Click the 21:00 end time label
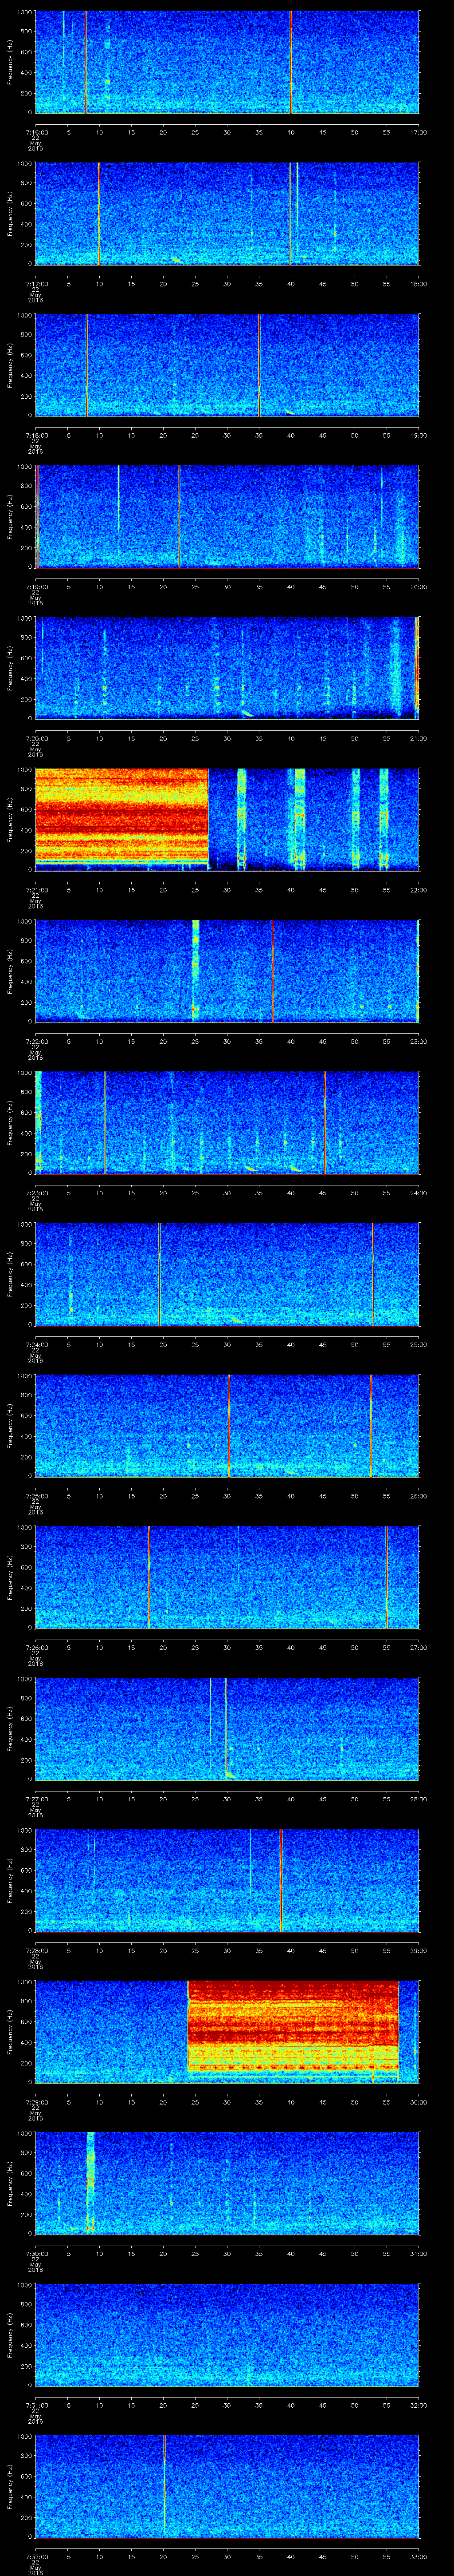This screenshot has width=454, height=2576. pos(418,738)
